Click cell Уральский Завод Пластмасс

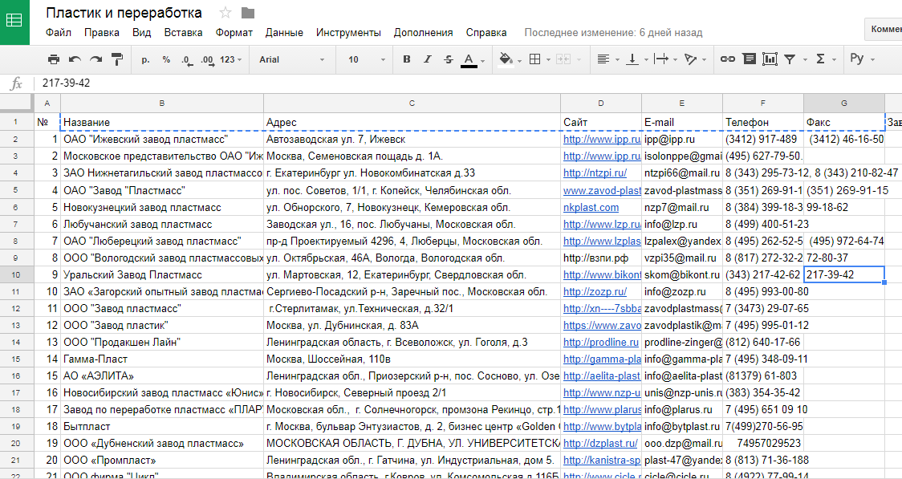[161, 275]
